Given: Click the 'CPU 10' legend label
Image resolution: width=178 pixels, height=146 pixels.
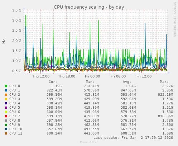Looking at the screenshot, I should pos(16,129).
